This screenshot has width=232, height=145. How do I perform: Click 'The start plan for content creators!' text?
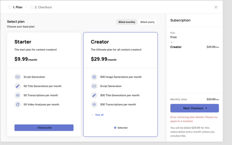(x=35, y=50)
